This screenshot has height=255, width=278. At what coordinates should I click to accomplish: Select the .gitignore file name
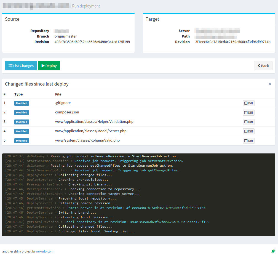click(63, 103)
